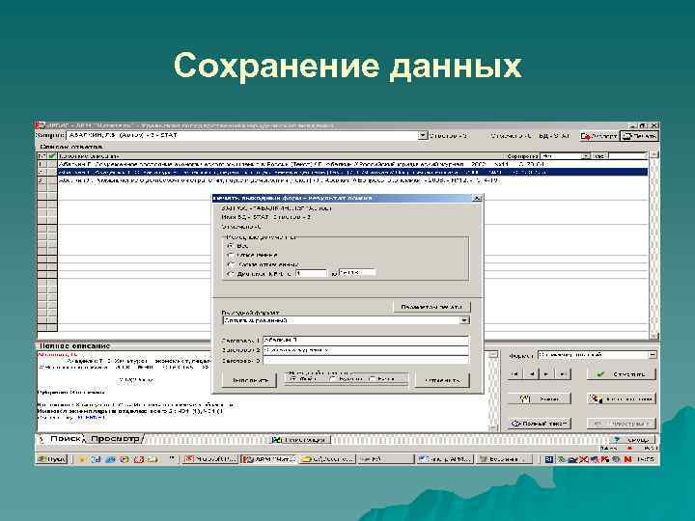Click the blue square tray icon
Screen dimensions: 695x521
548,460
